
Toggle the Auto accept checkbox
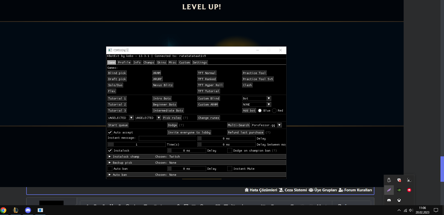[110, 132]
